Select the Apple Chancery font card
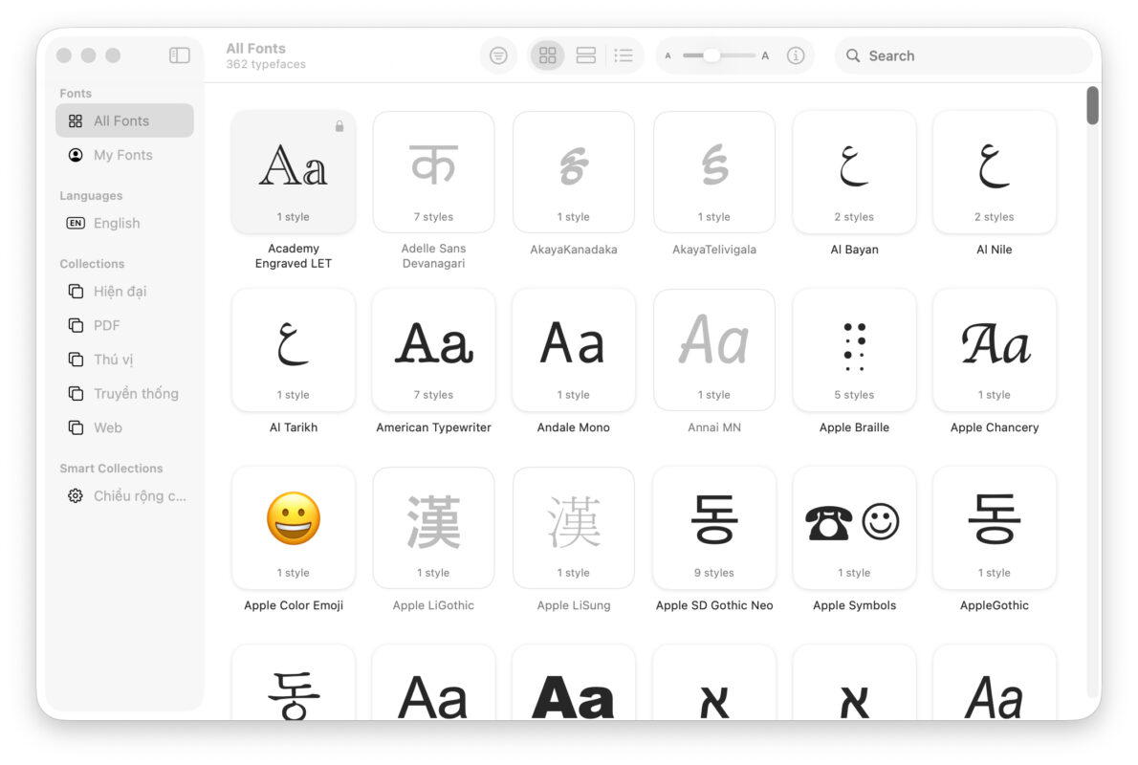Image resolution: width=1138 pixels, height=765 pixels. (995, 350)
